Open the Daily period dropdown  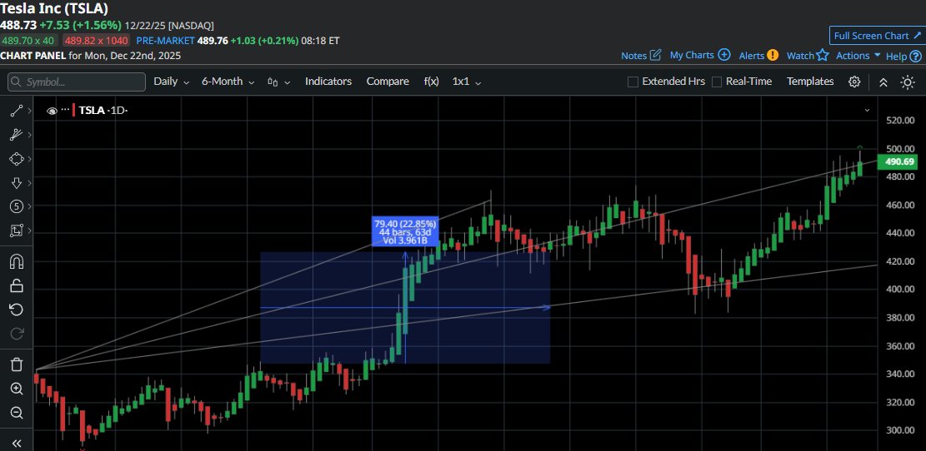coord(171,82)
